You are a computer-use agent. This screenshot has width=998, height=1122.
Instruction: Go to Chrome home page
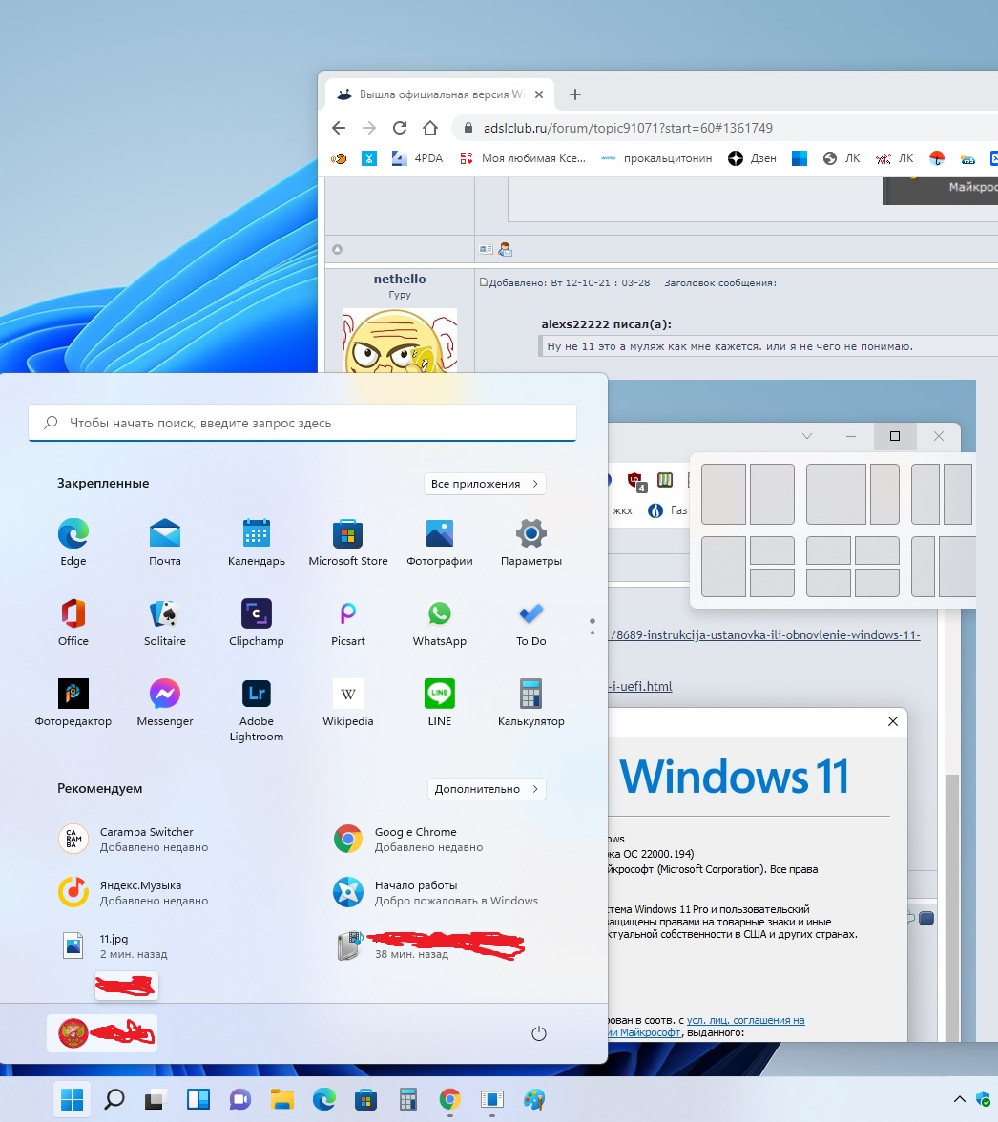430,128
